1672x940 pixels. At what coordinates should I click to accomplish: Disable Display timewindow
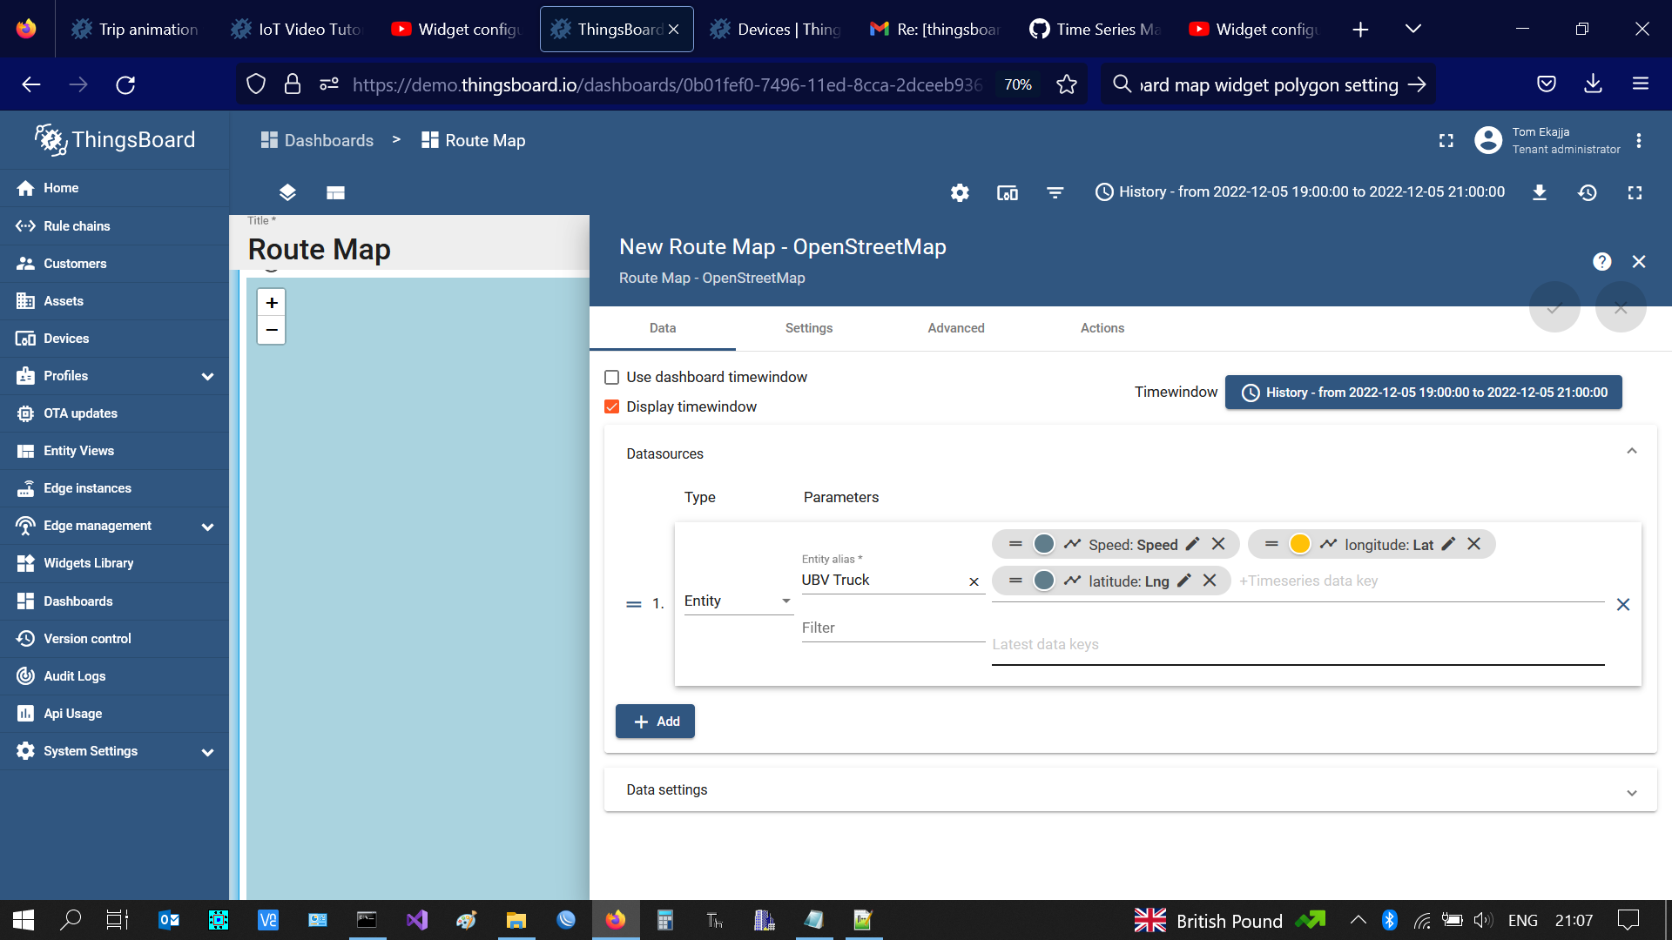pos(612,406)
